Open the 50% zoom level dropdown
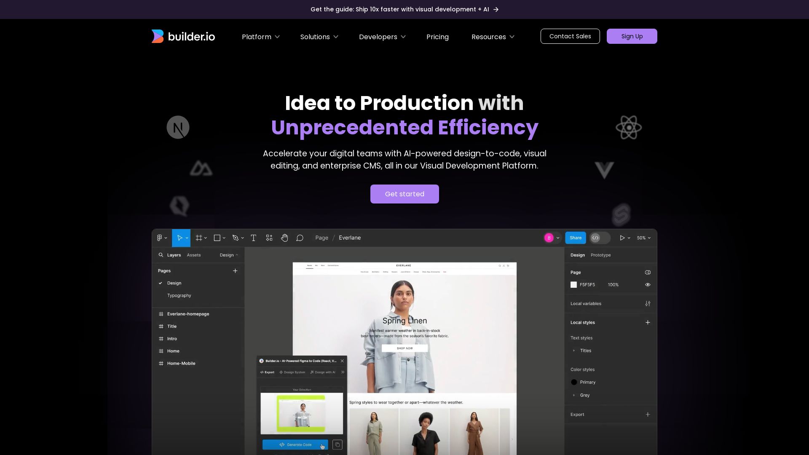The image size is (809, 455). [x=643, y=238]
